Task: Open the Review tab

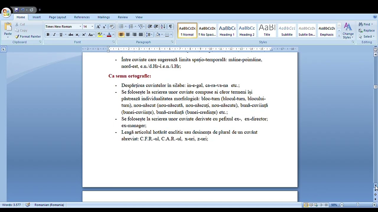Action: [x=123, y=17]
